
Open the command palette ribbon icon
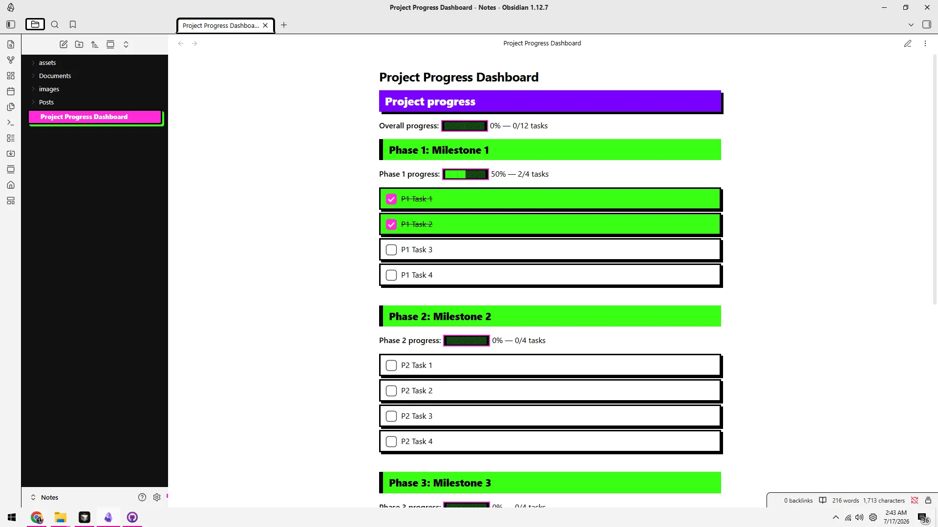pyautogui.click(x=11, y=122)
